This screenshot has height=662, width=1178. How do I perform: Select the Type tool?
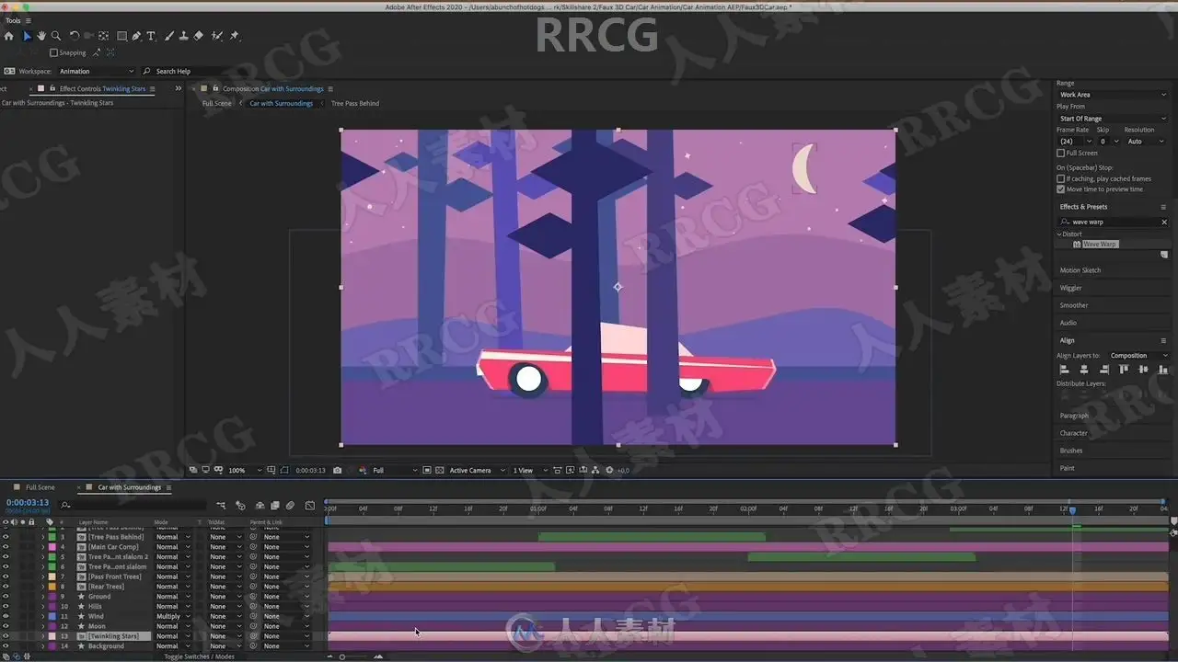[x=151, y=36]
